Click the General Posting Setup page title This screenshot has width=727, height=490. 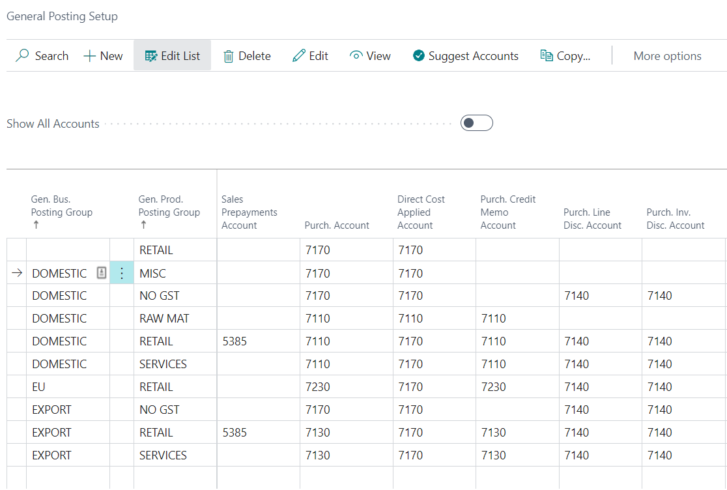pyautogui.click(x=62, y=16)
